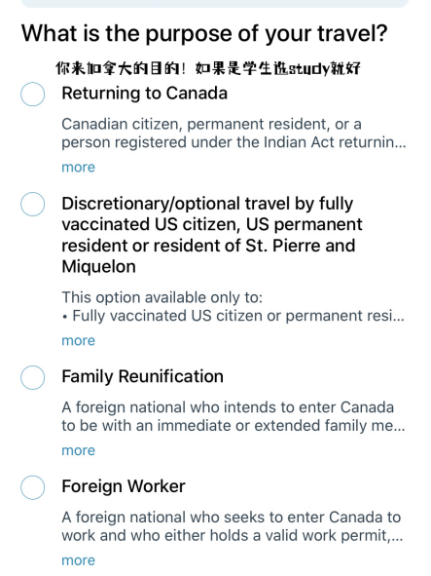This screenshot has width=431, height=576.
Task: Click the 'Returning to Canada' title text
Action: pos(145,94)
